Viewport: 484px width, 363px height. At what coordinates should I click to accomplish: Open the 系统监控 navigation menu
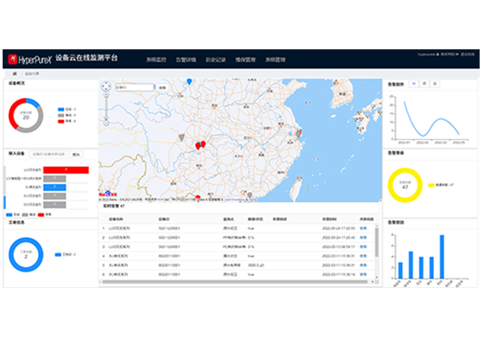tap(156, 60)
